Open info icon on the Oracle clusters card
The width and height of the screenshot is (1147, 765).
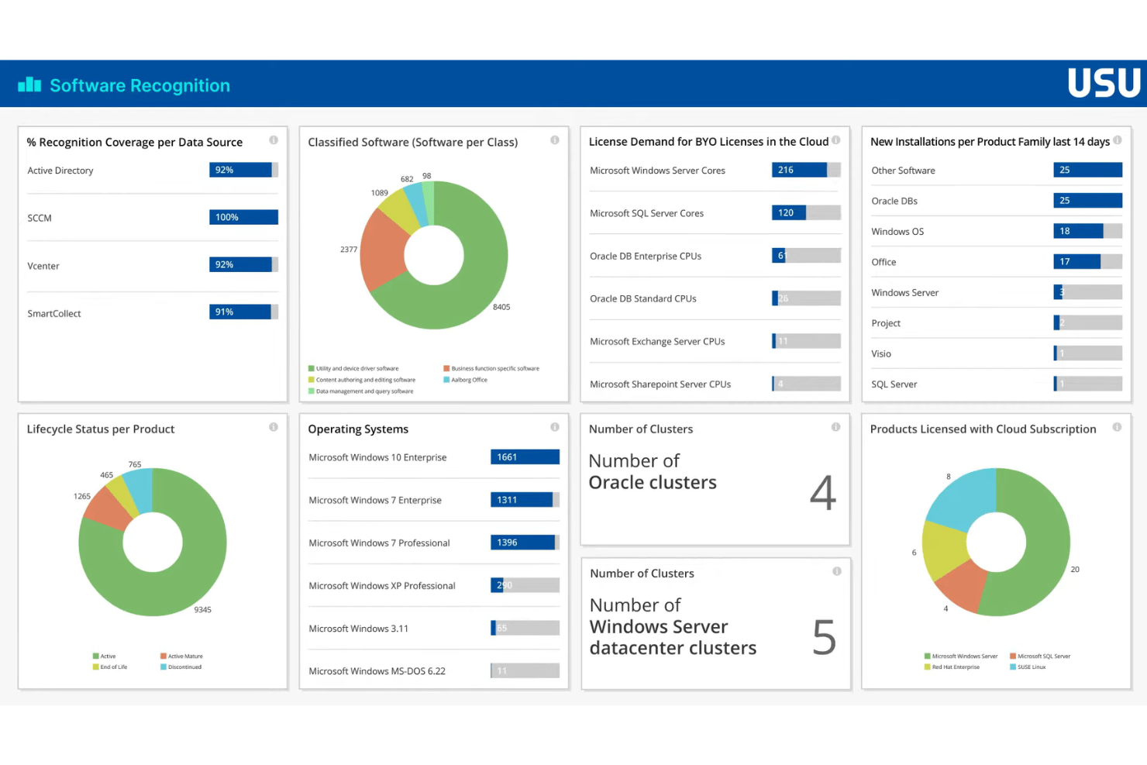tap(836, 427)
